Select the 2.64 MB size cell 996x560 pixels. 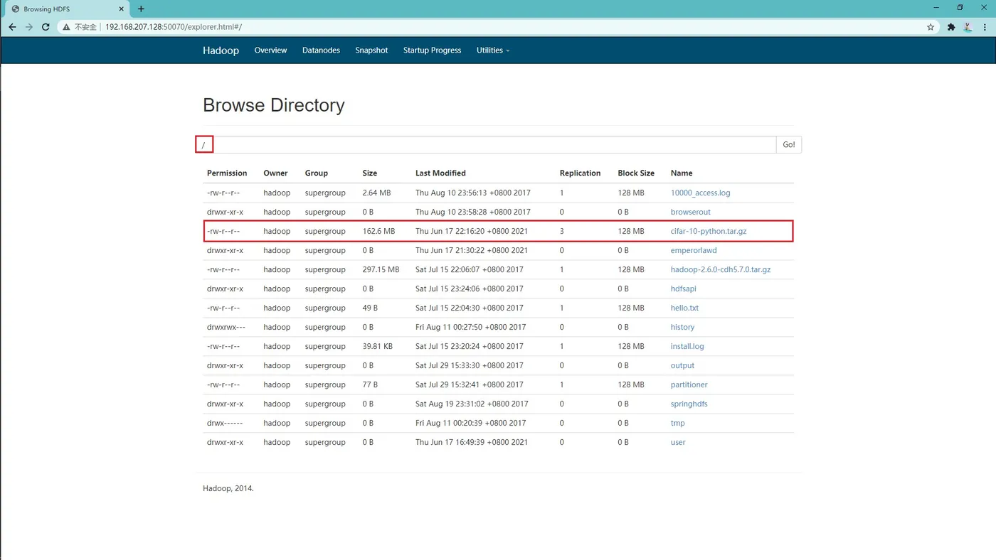pyautogui.click(x=376, y=193)
